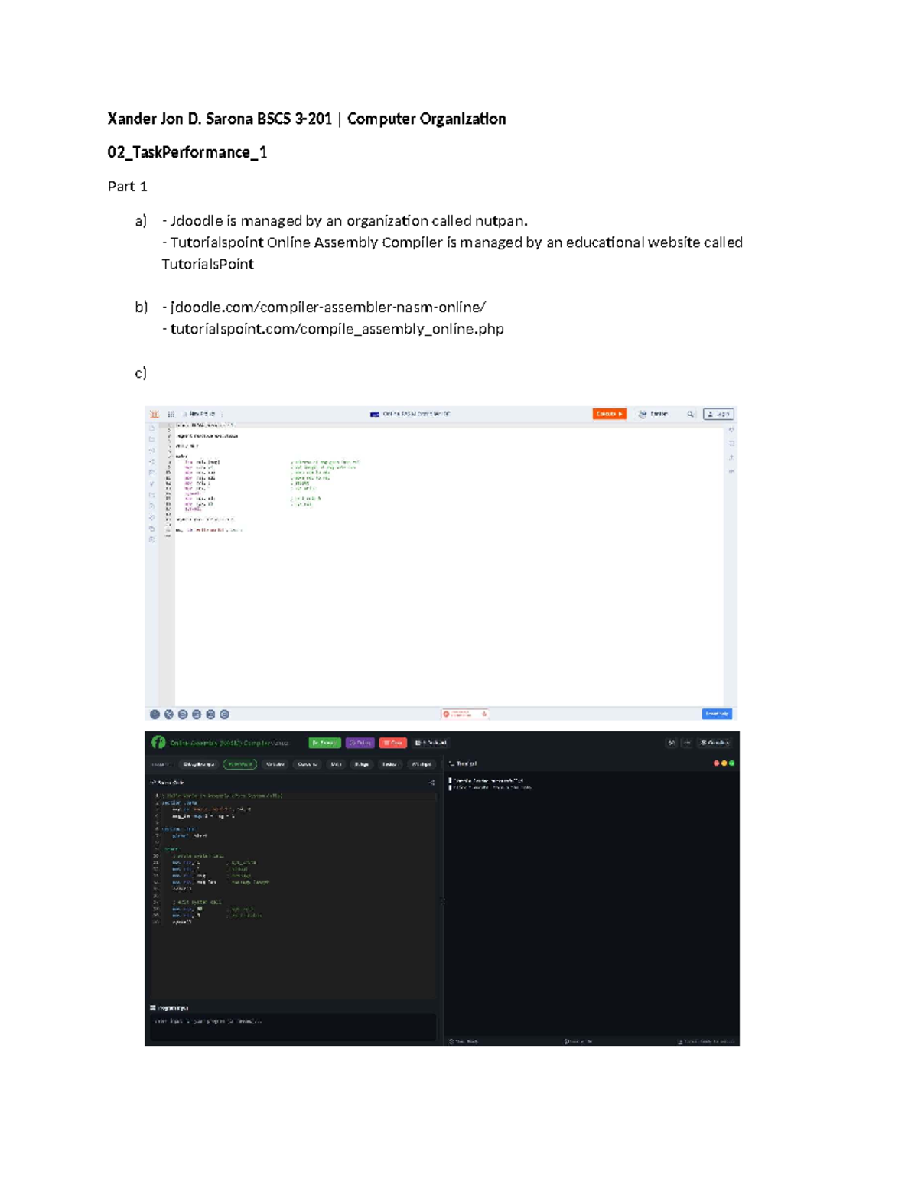Click the red terminal window dot
Image resolution: width=918 pixels, height=1188 pixels.
pos(717,763)
